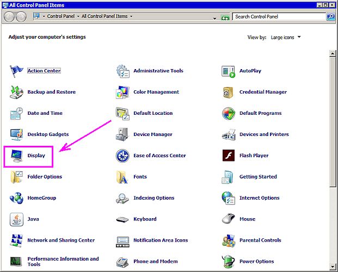Expand the dropdown arrow after Control Panel breadcrumb
338x272 pixels.
78,16
